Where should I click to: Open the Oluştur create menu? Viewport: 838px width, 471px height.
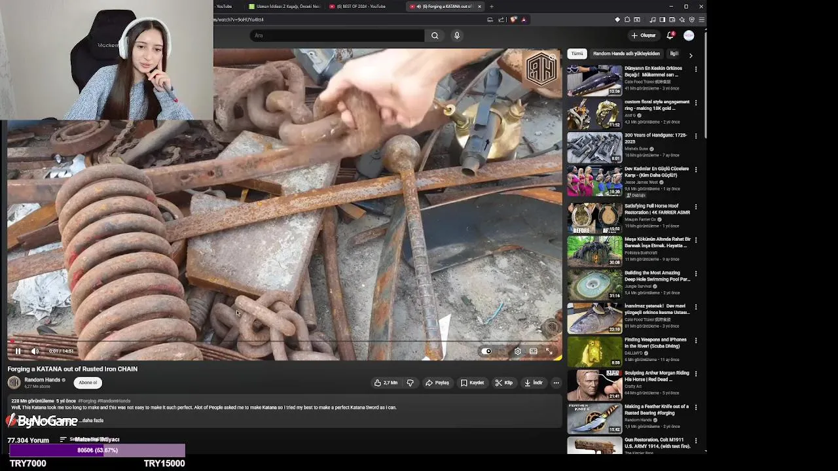tap(643, 35)
